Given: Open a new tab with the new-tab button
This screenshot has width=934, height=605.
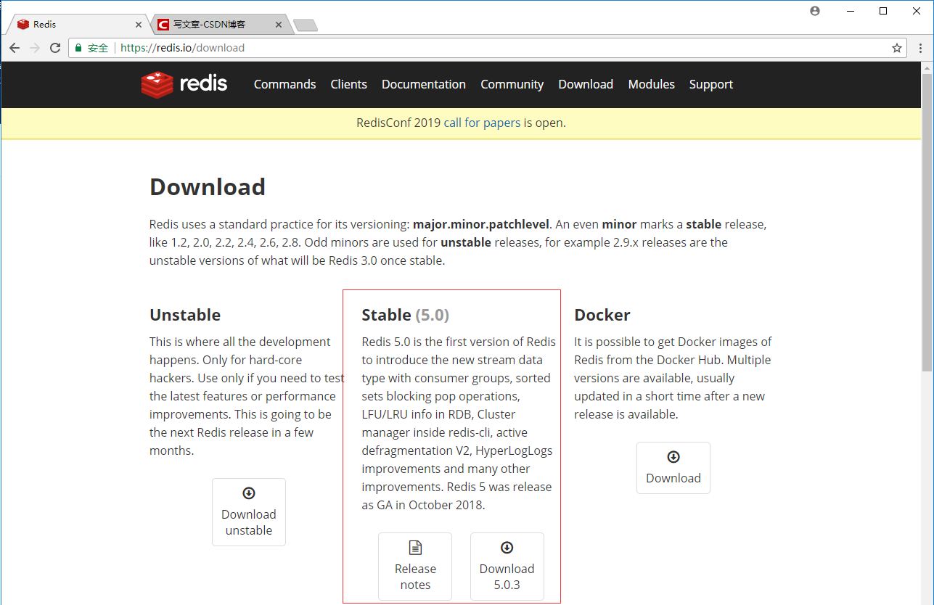Looking at the screenshot, I should click(x=306, y=25).
